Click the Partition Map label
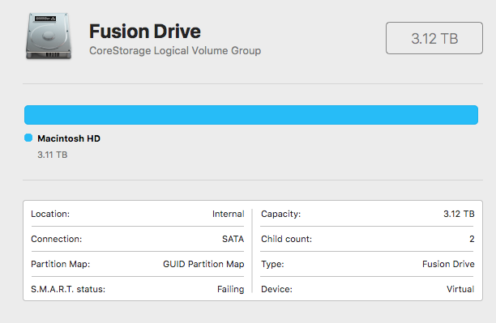Image resolution: width=496 pixels, height=323 pixels. pyautogui.click(x=61, y=264)
